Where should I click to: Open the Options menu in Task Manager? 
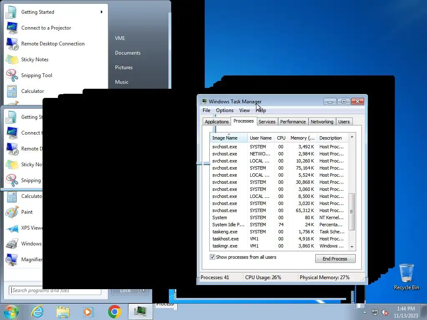click(x=225, y=110)
